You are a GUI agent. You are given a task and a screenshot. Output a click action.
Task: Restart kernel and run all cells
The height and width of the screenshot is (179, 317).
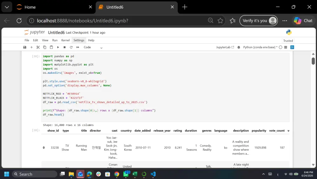pos(78,47)
